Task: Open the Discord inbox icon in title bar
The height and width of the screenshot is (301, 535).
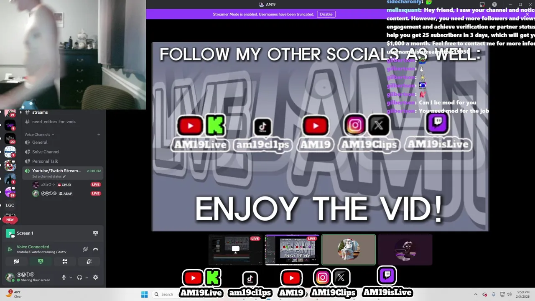Action: (482, 5)
